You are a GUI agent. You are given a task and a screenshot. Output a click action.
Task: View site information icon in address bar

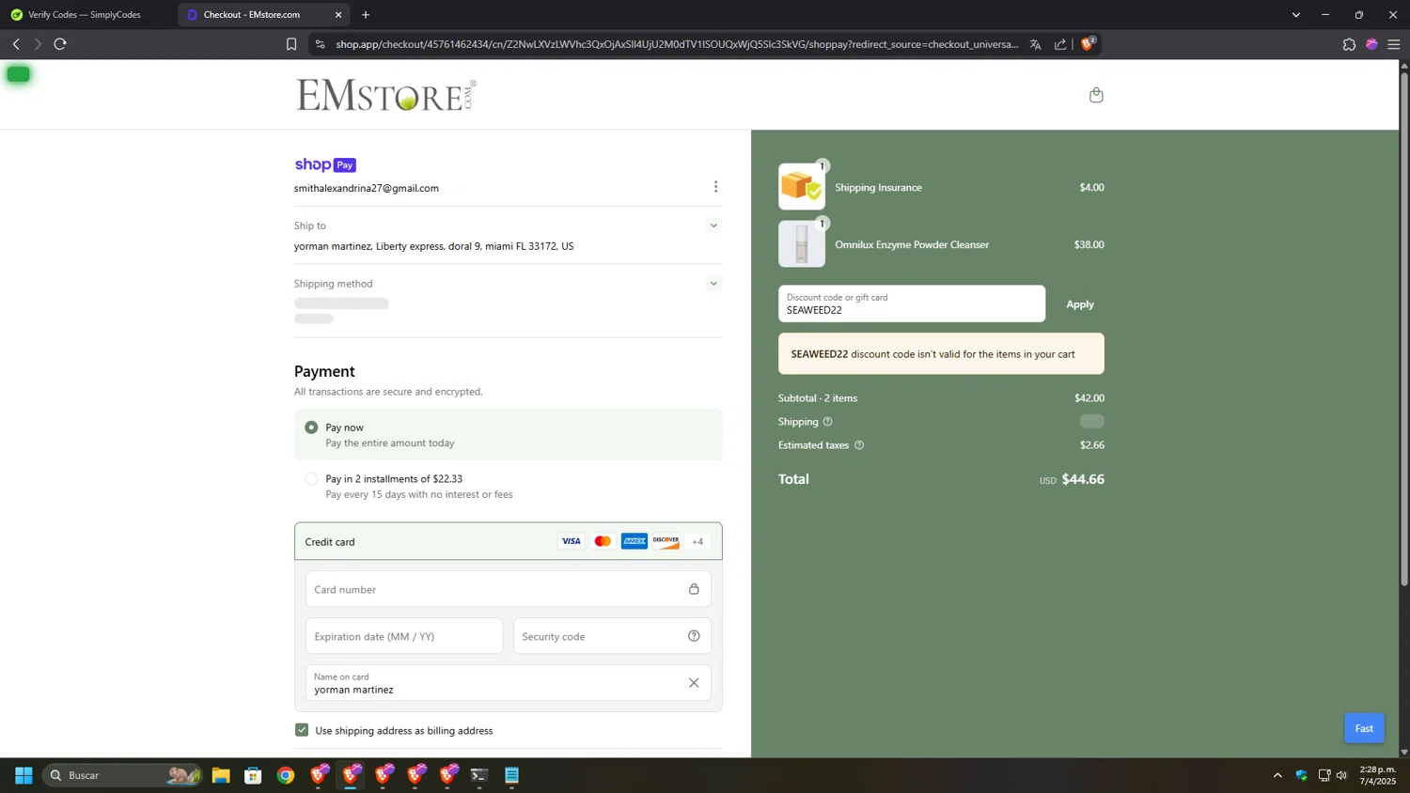pos(320,44)
